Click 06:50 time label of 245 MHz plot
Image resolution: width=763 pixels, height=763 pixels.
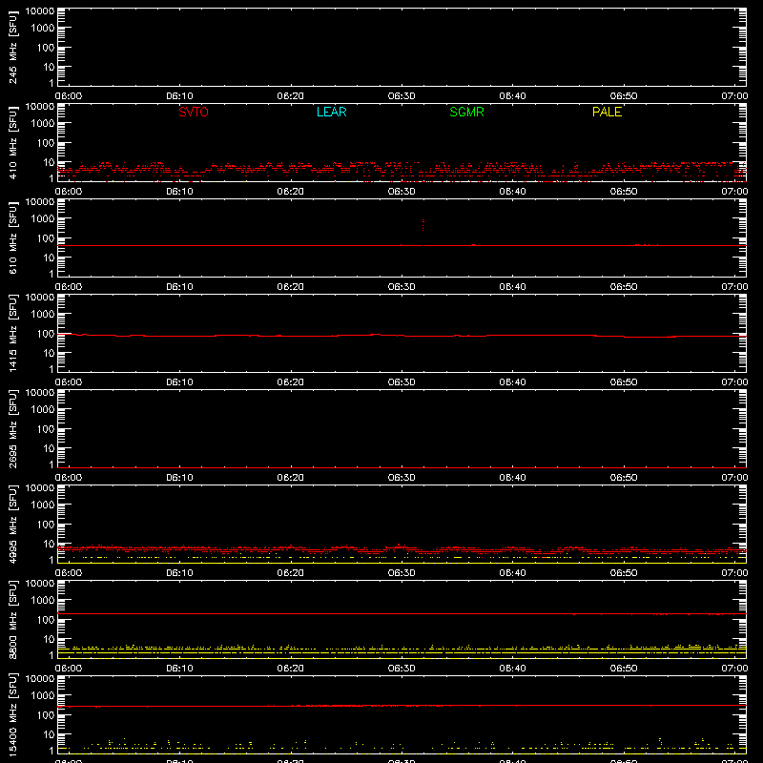(x=624, y=96)
